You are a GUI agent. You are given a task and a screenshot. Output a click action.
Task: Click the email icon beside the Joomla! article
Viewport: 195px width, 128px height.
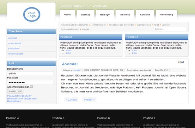coord(183,62)
